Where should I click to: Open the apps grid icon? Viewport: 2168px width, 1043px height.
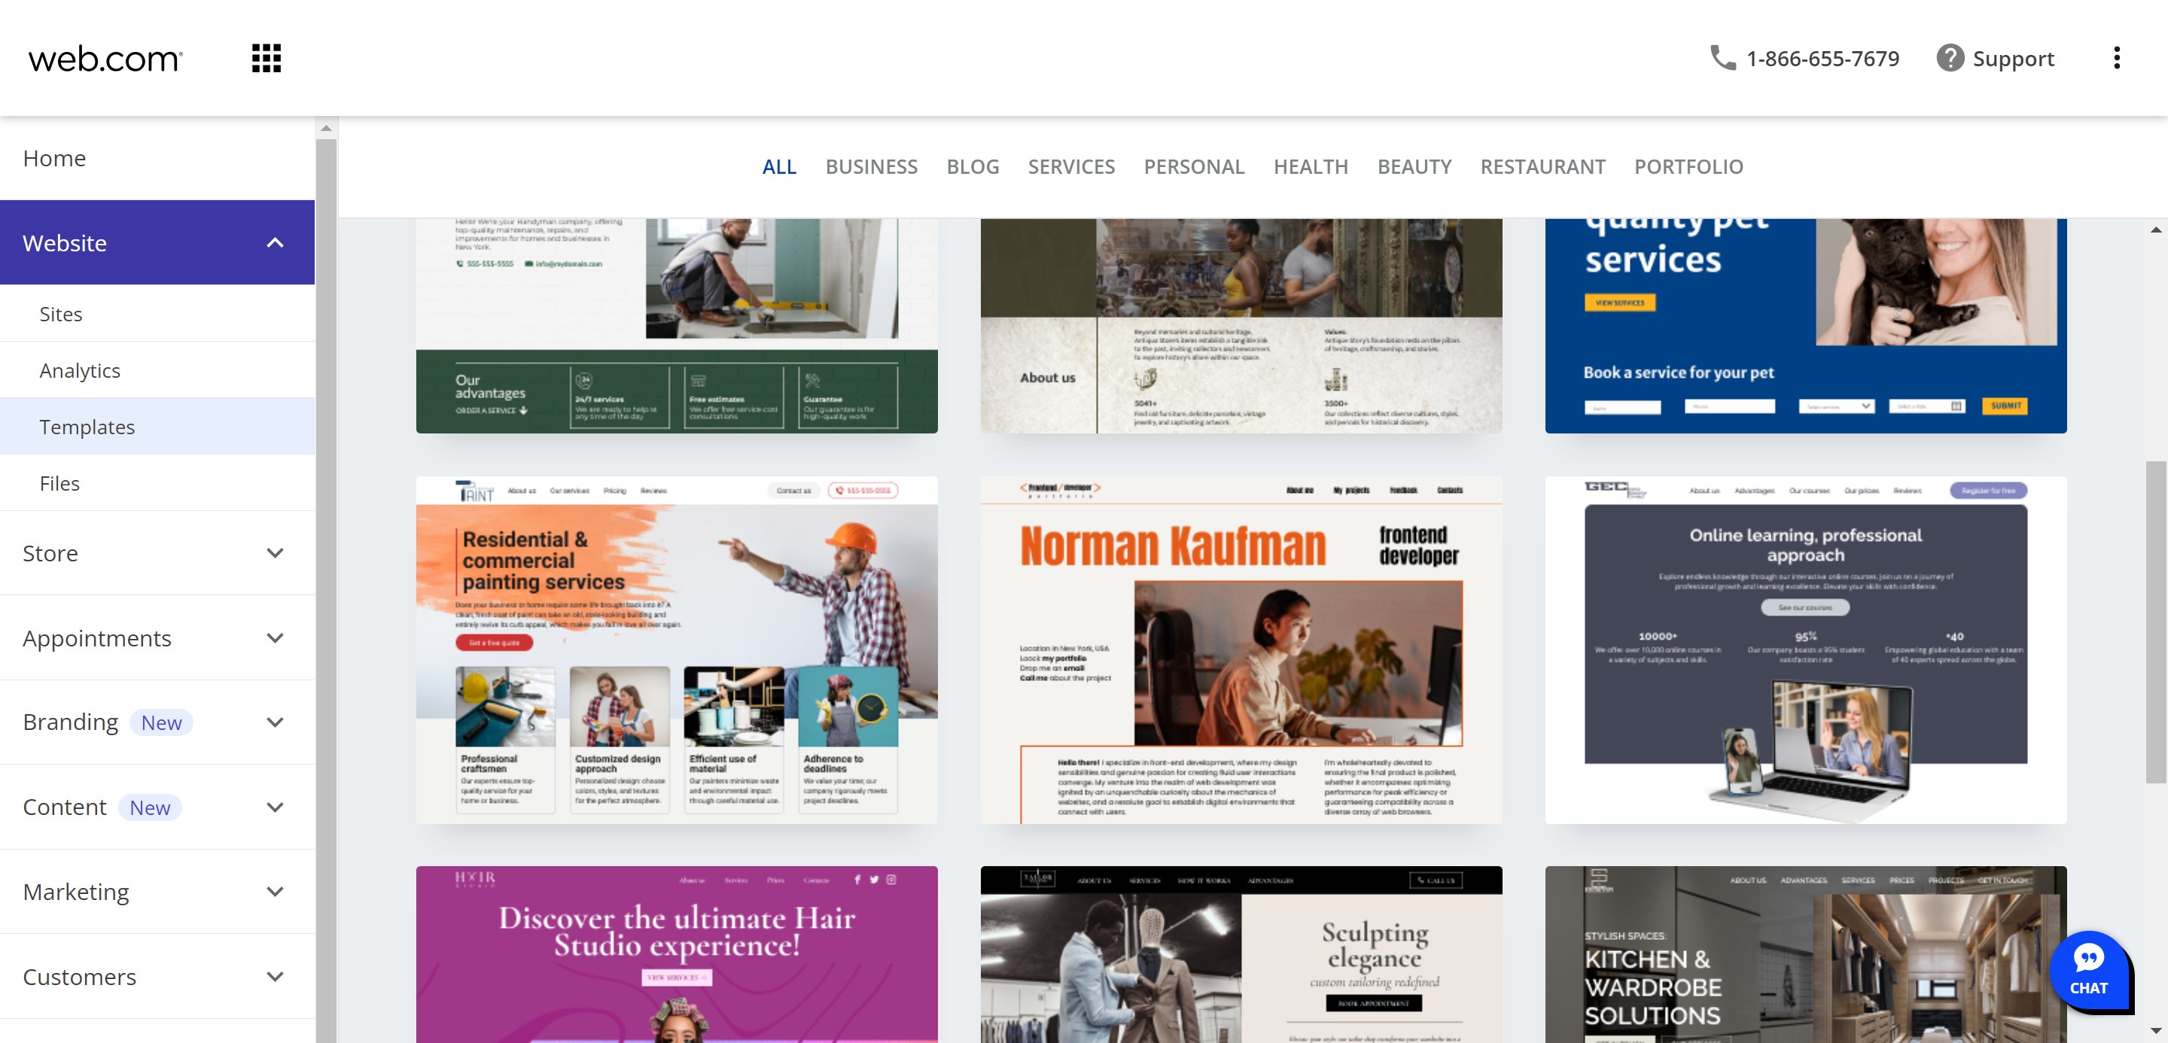(266, 58)
